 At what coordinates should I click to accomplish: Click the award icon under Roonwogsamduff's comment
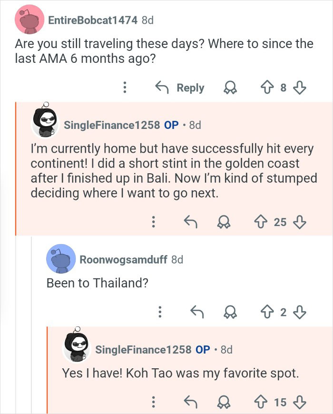point(231,312)
